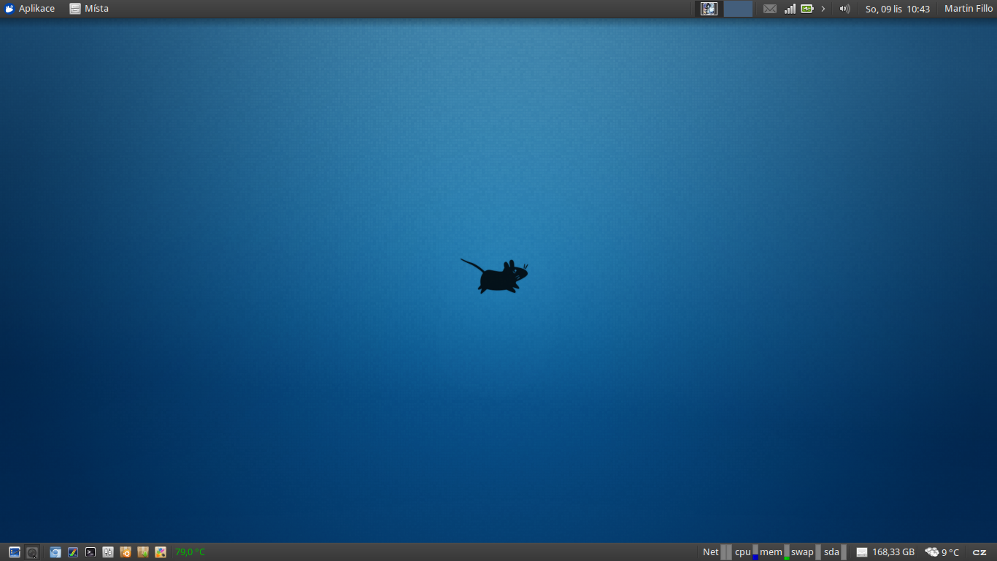
Task: Click the mail envelope indicator icon
Action: (770, 9)
